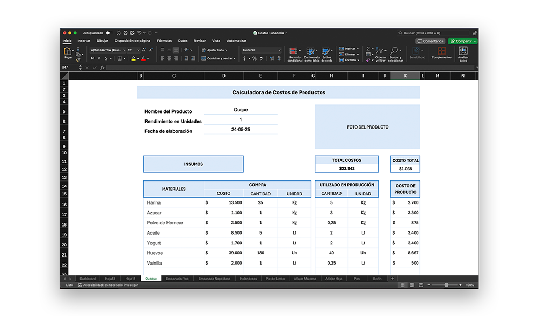Viewport: 537px width, 316px height.
Task: Click the yellow fill color button
Action: click(x=133, y=58)
